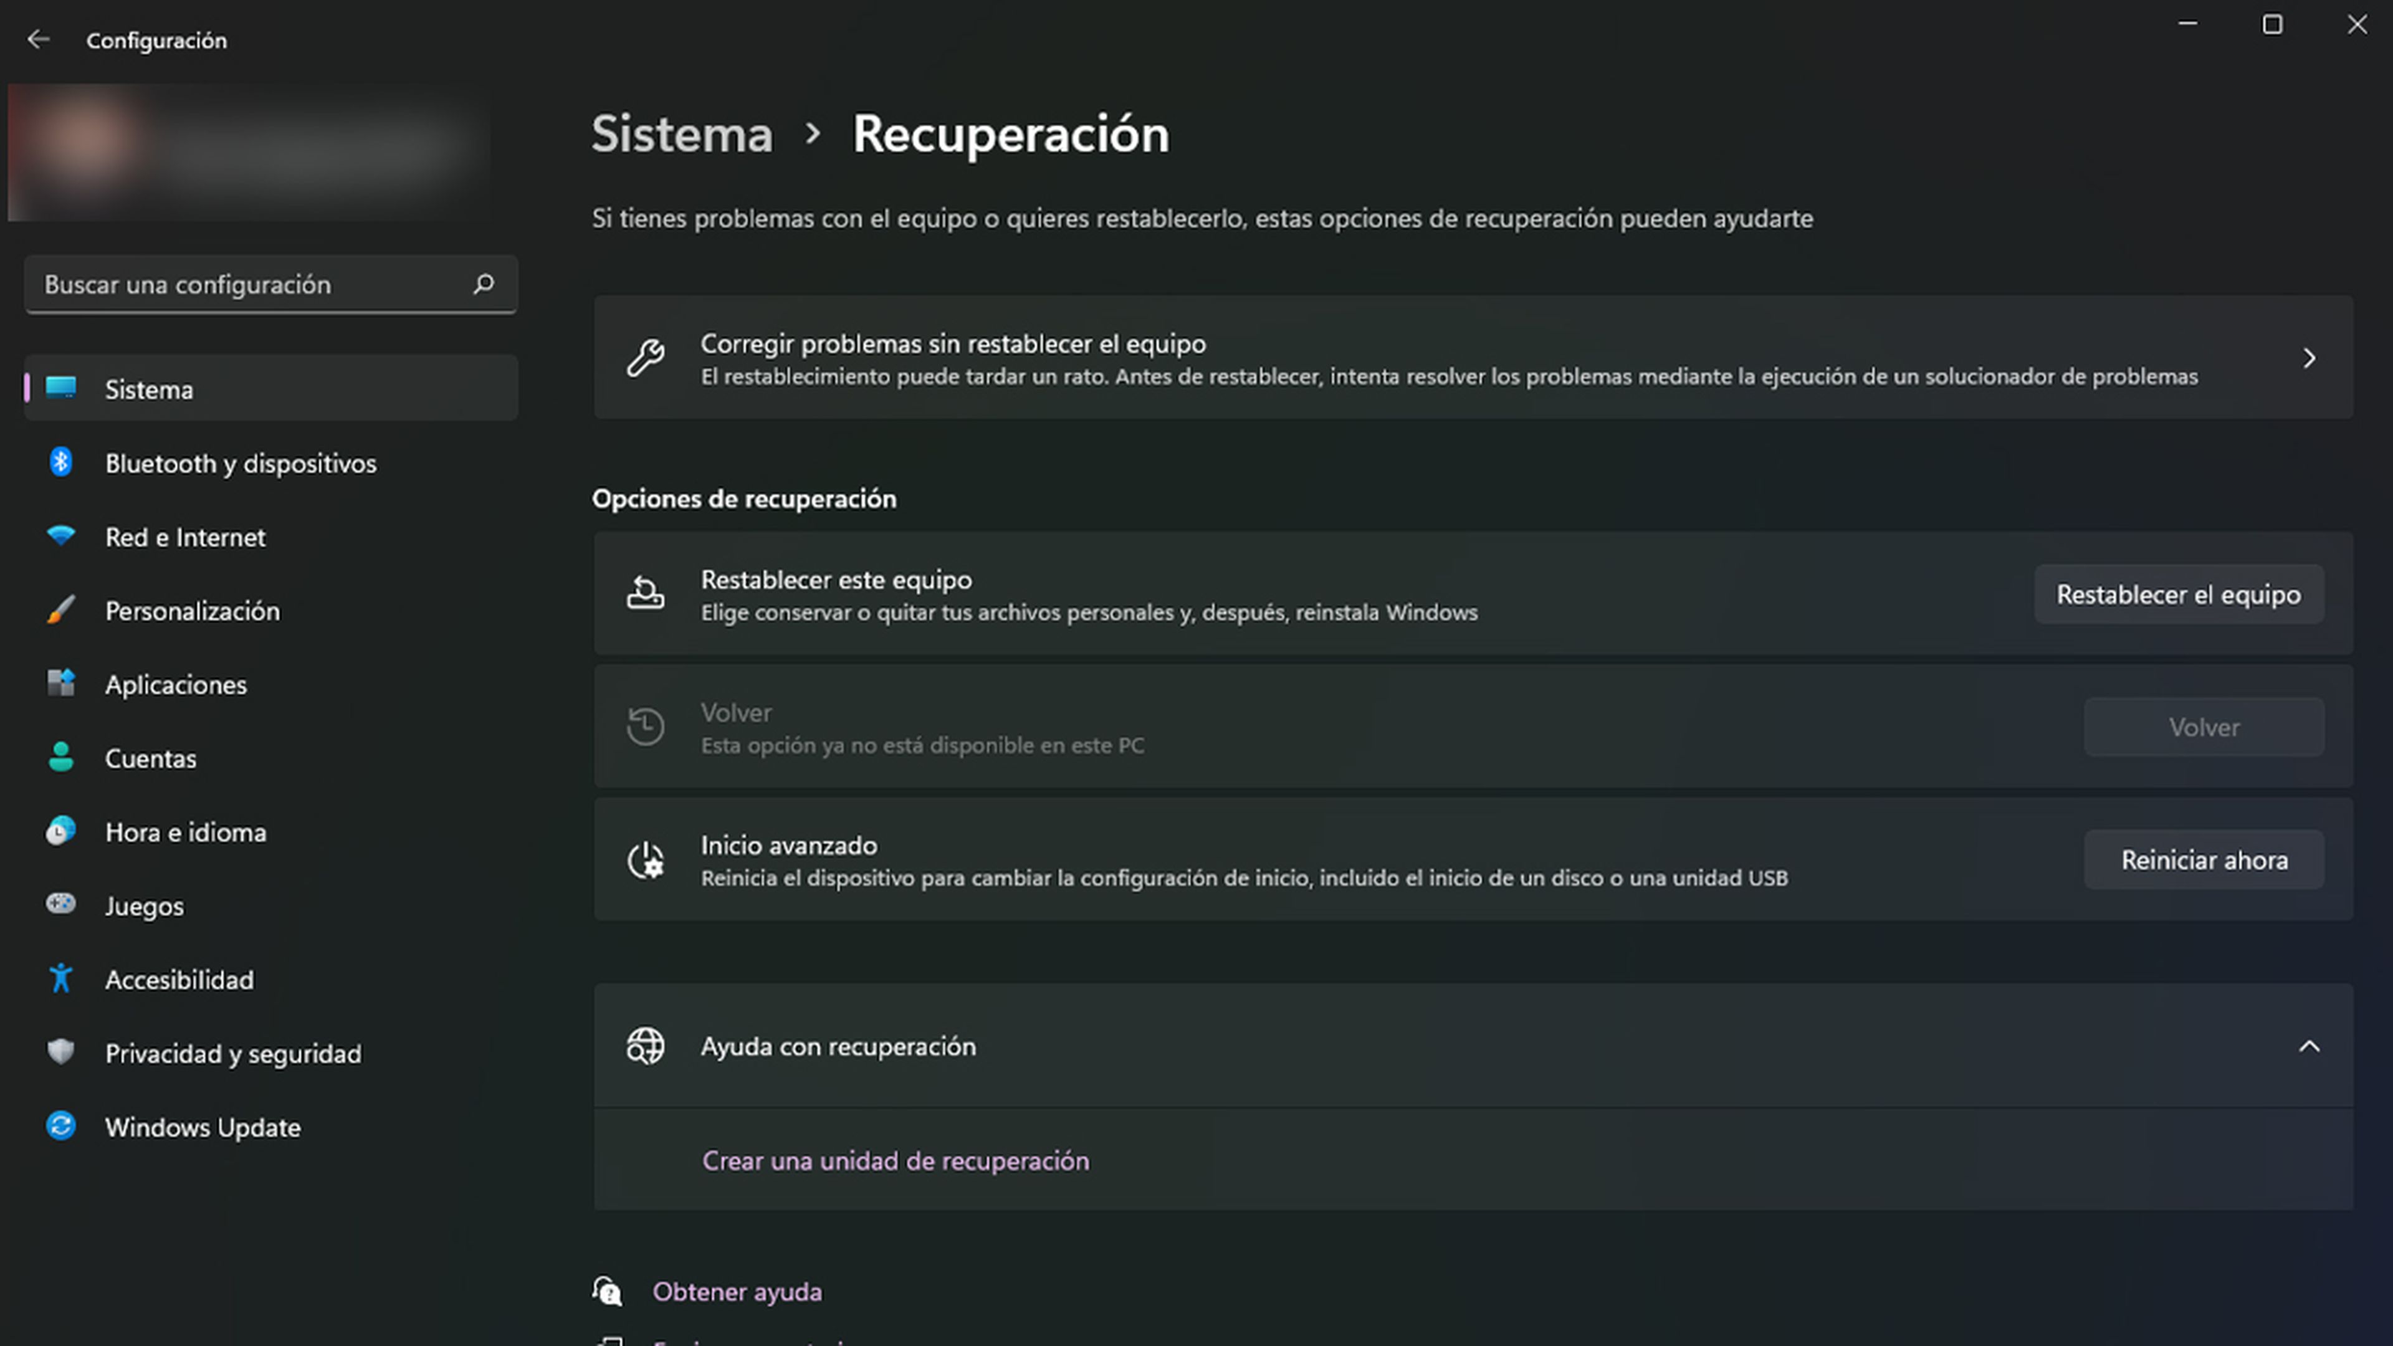This screenshot has height=1346, width=2393.
Task: Click Reiniciar ahora for Inicio avanzado
Action: point(2204,859)
